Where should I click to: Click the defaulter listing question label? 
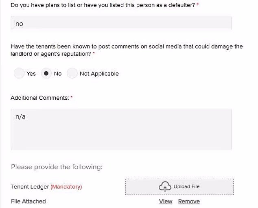pos(103,6)
